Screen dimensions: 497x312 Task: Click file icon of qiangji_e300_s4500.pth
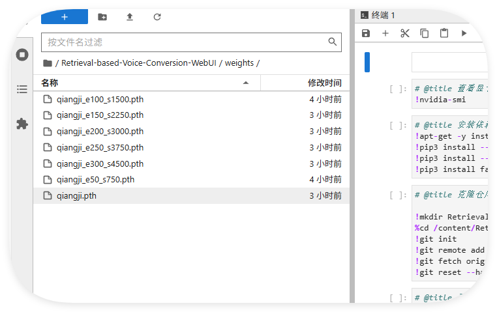(x=48, y=163)
